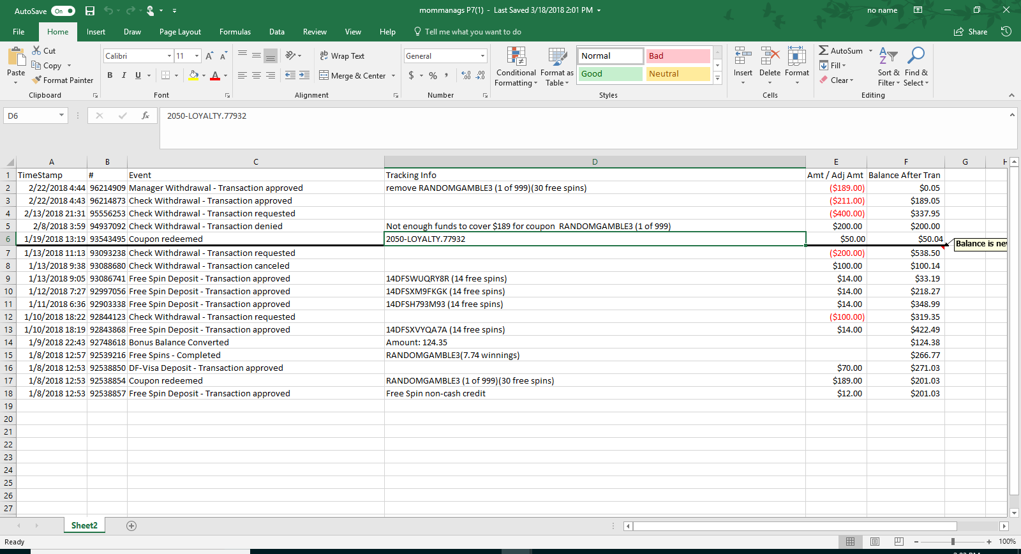Click Decrease Decimal icon

(481, 75)
